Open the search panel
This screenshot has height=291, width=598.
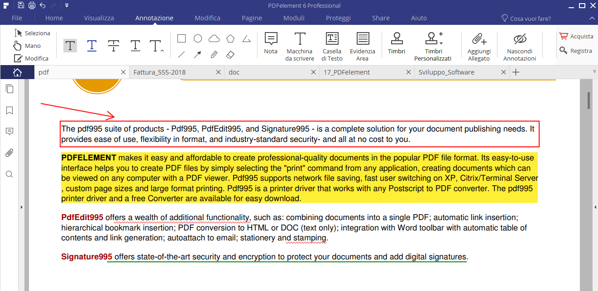point(9,174)
